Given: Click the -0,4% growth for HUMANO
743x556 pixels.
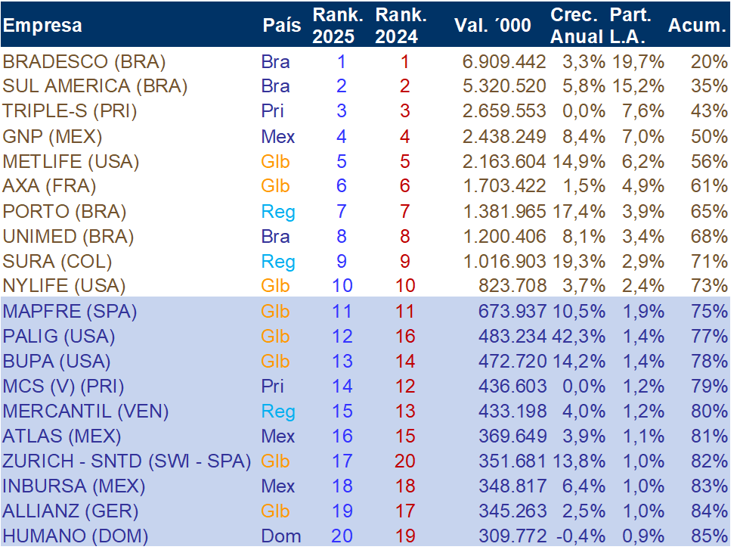Looking at the screenshot, I should pos(580,536).
